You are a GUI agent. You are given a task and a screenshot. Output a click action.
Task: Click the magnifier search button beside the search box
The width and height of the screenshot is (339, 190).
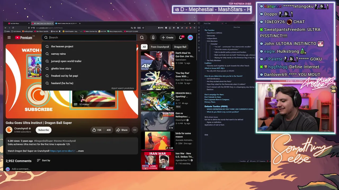coord(142,37)
